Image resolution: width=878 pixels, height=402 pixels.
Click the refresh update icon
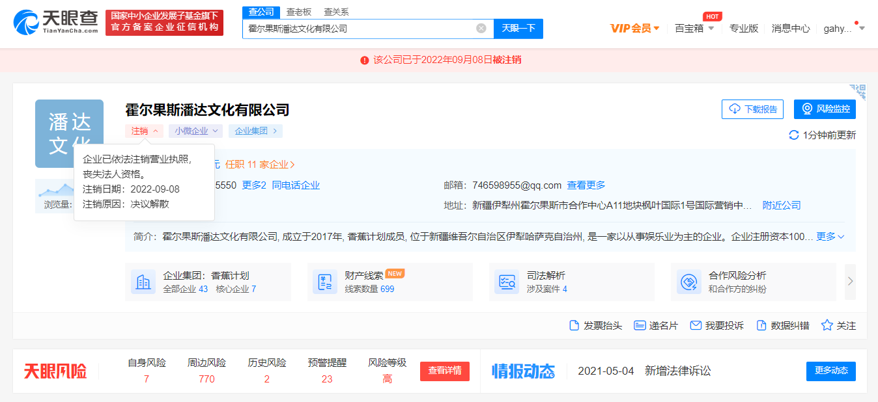pos(793,135)
